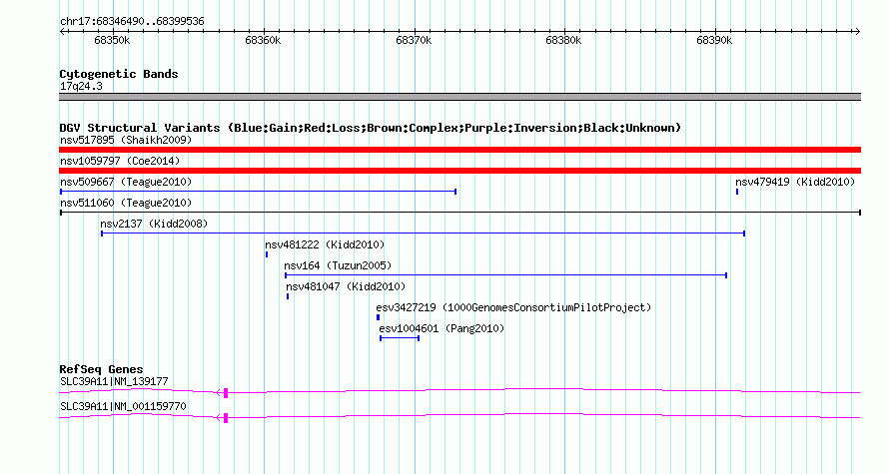Image resolution: width=889 pixels, height=474 pixels.
Task: Click the esv1004601 (Pang2010) variant segment
Action: (400, 338)
